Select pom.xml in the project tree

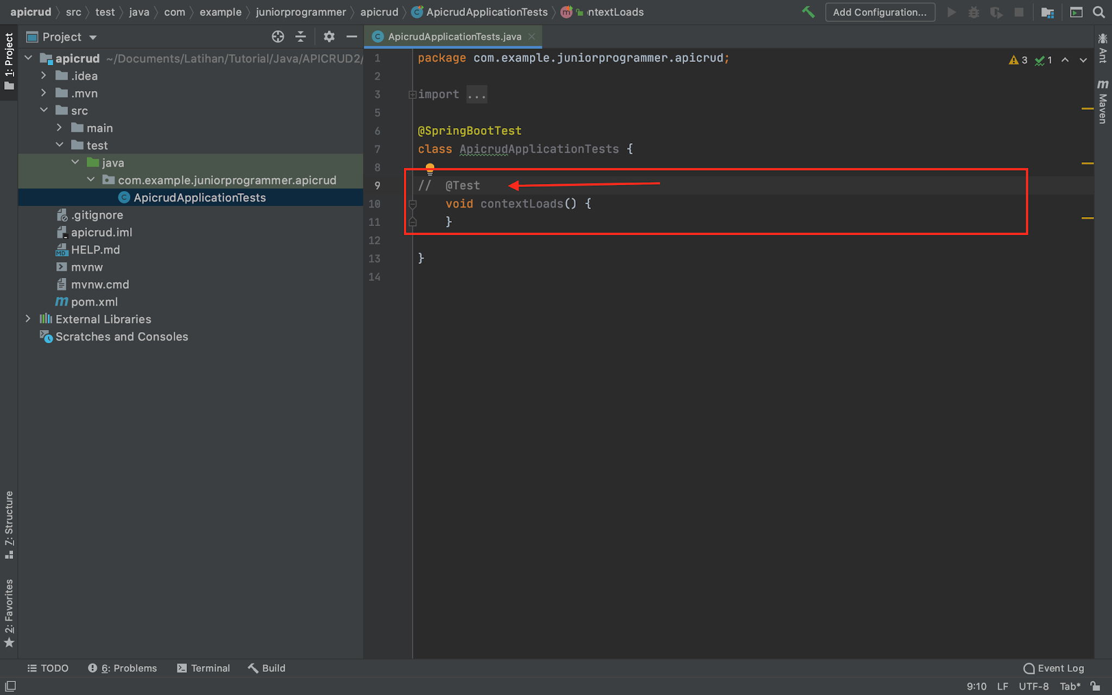[94, 301]
